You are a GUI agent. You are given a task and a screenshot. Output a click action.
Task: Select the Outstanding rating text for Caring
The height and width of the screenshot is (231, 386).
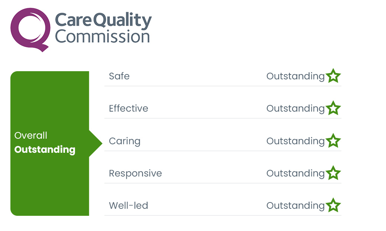(x=295, y=141)
